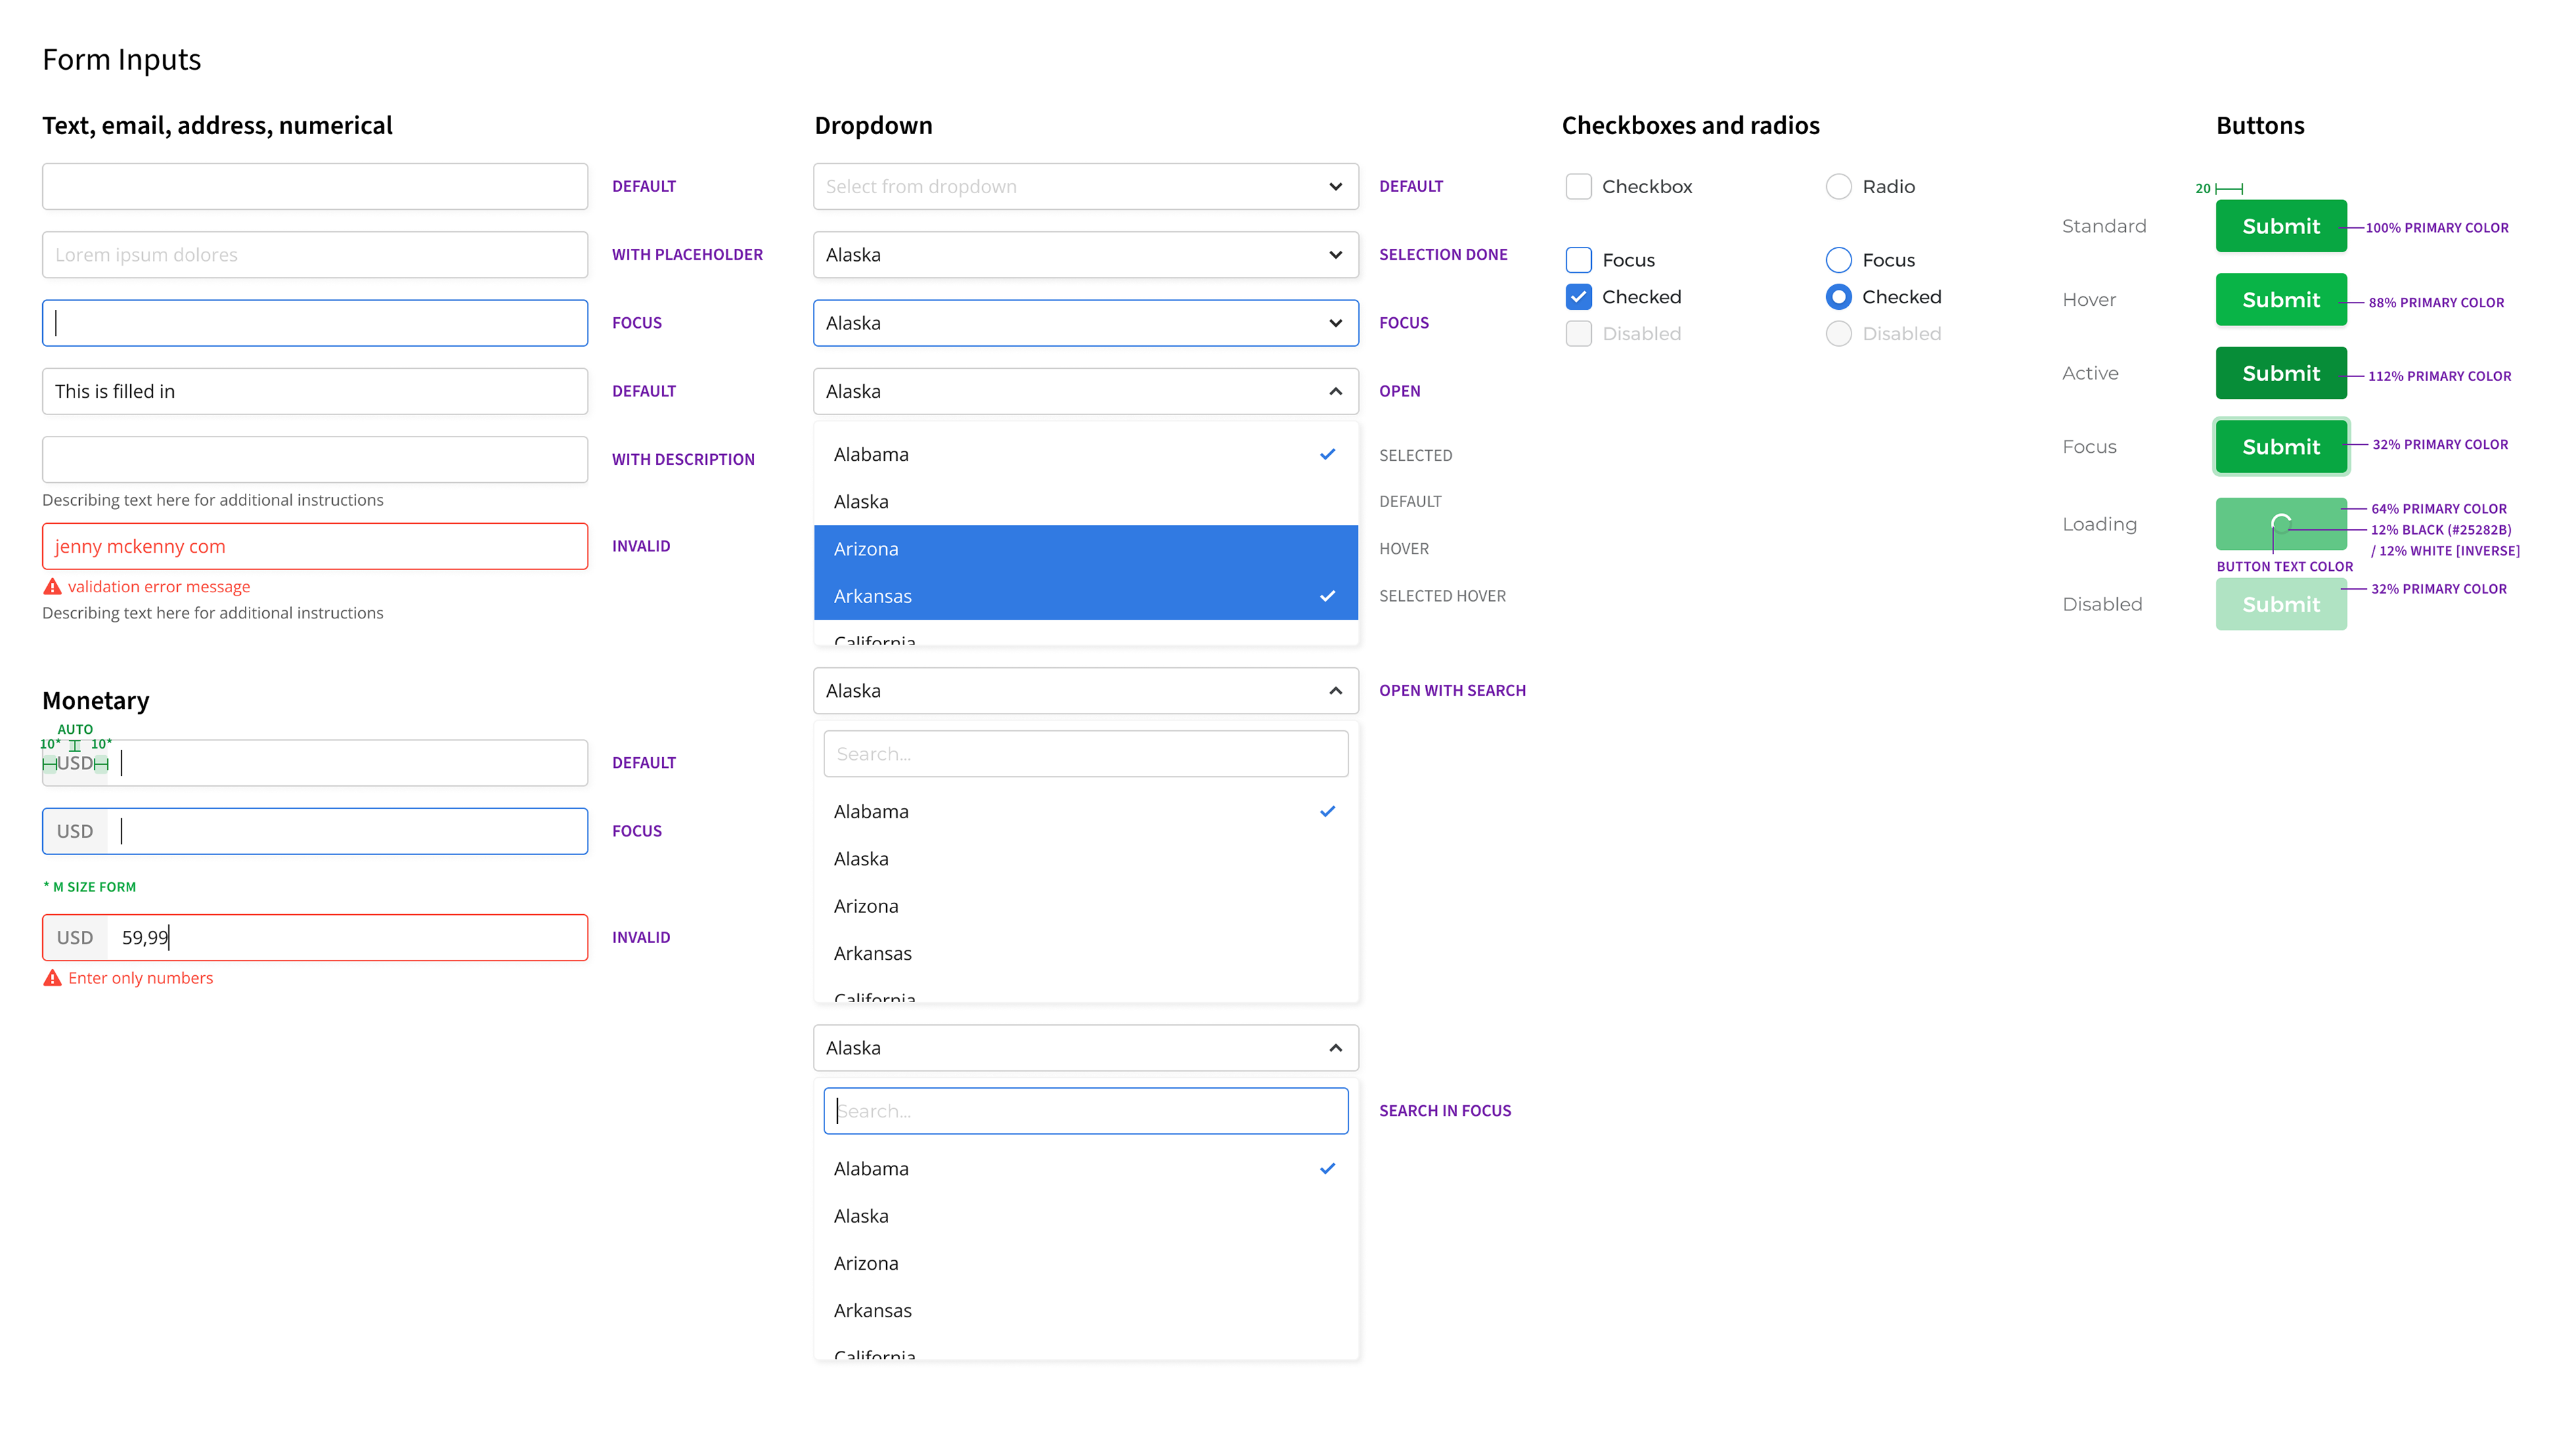Click the 'BUTTON TEXT COLOR' annotation
The width and height of the screenshot is (2576, 1434).
(2284, 567)
